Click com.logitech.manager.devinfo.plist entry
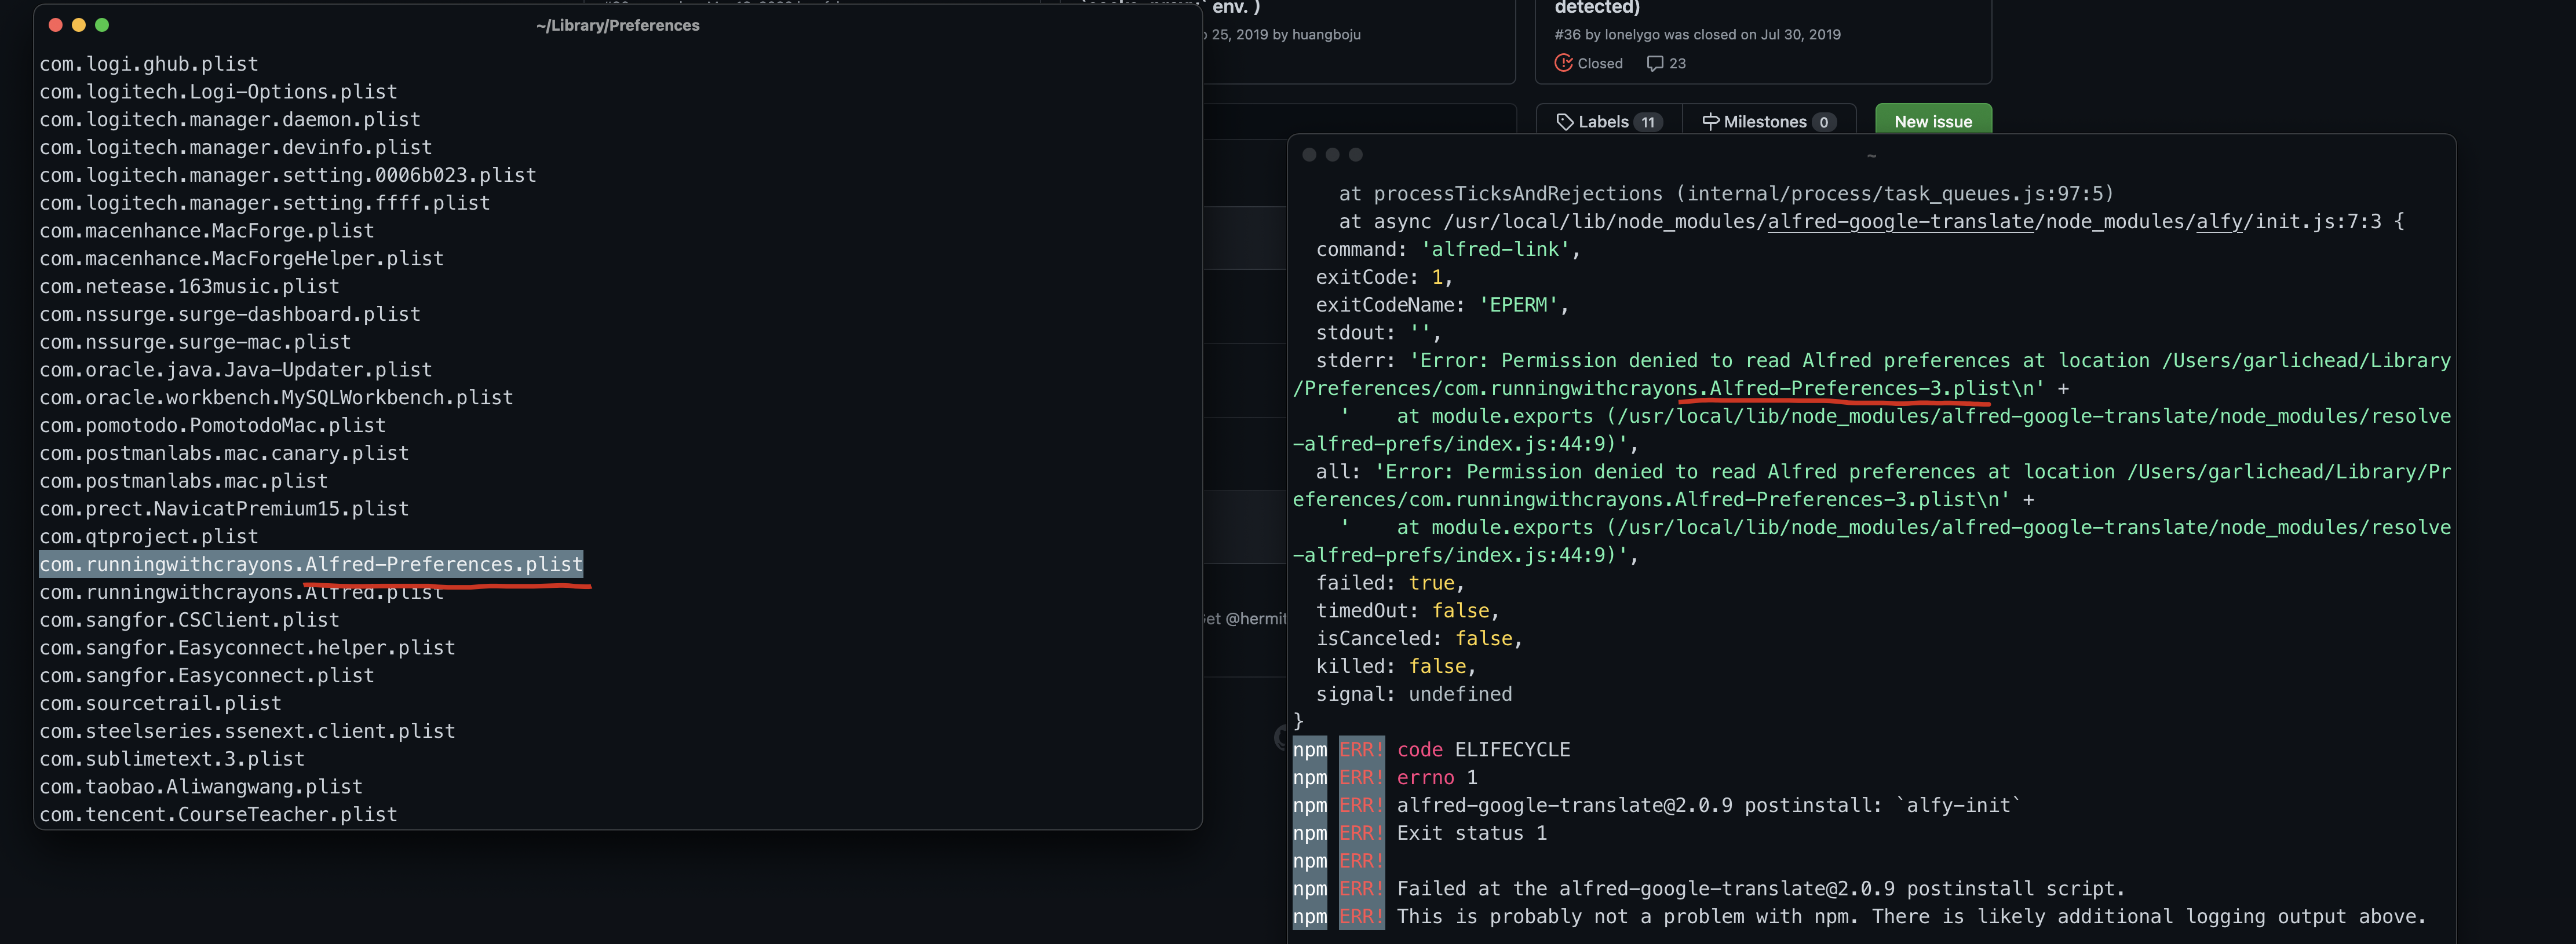This screenshot has width=2576, height=944. click(236, 147)
